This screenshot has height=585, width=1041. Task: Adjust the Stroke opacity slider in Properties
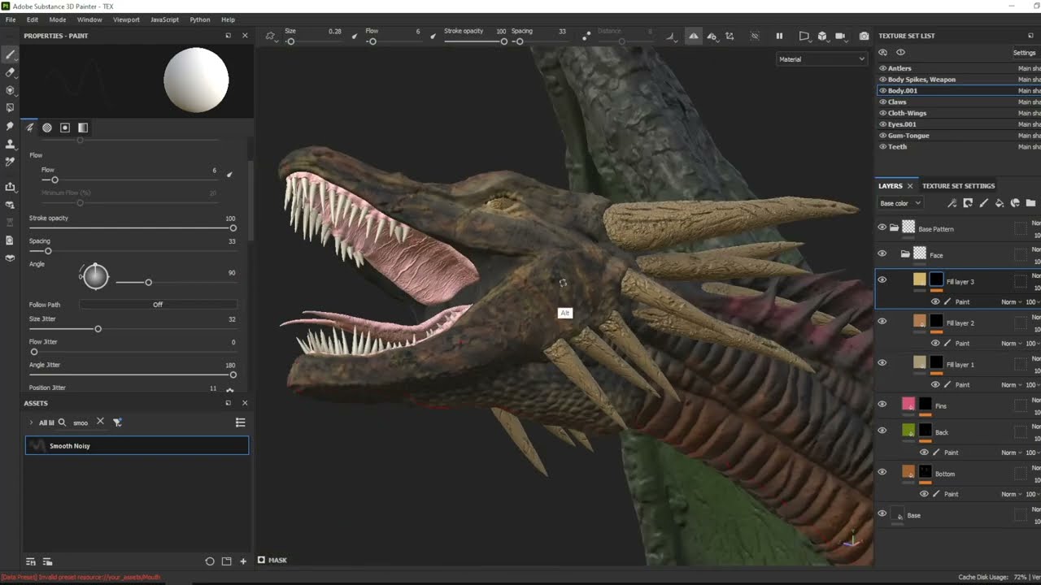click(133, 228)
